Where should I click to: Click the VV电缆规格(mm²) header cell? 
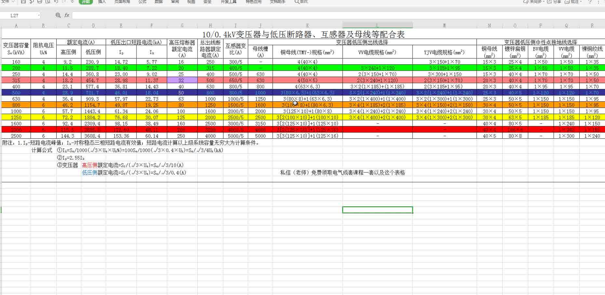(377, 52)
